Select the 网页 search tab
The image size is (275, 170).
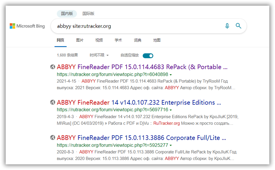click(x=61, y=40)
